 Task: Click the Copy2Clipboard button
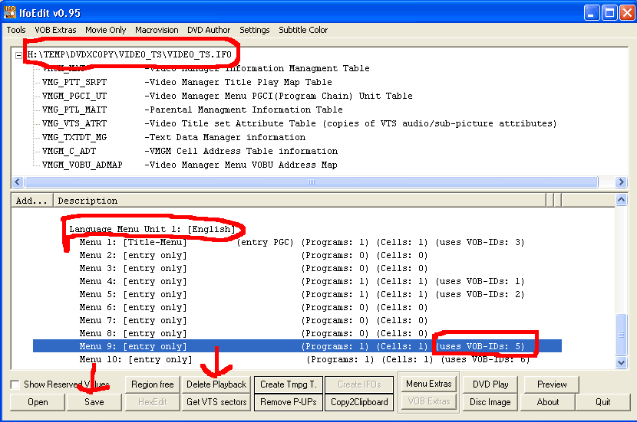pyautogui.click(x=359, y=402)
